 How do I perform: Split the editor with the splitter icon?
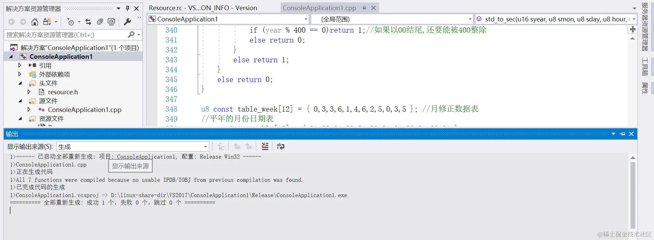[633, 30]
